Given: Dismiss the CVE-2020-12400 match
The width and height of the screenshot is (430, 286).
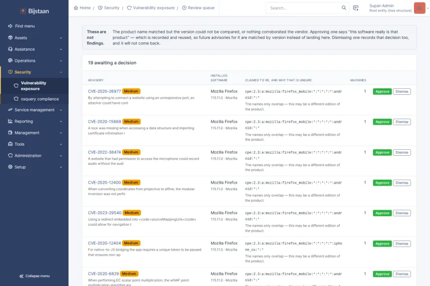Looking at the screenshot, I should coord(402,183).
